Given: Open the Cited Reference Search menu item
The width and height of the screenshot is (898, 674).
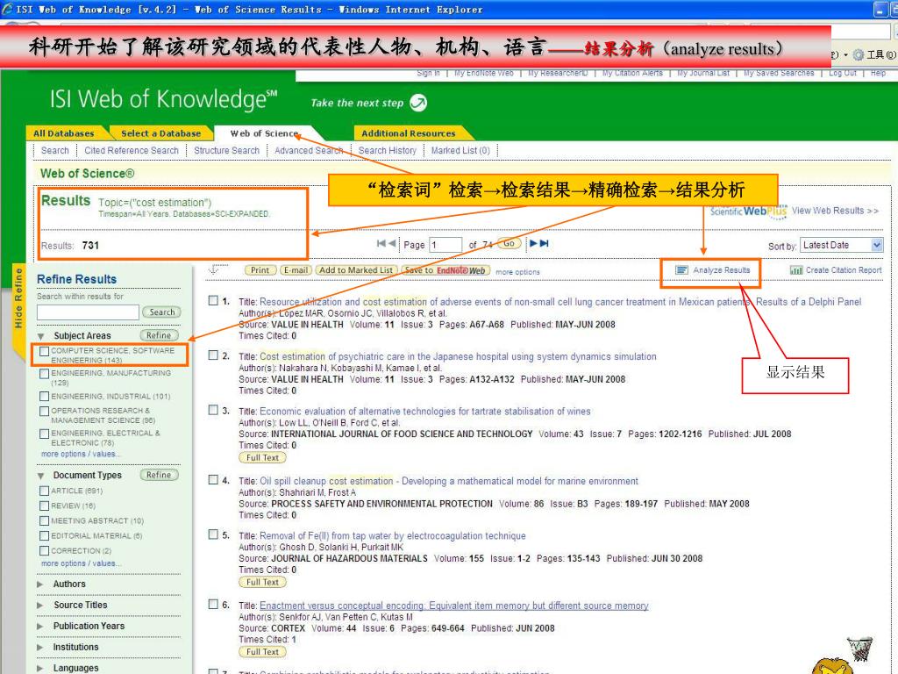Looking at the screenshot, I should pos(132,150).
